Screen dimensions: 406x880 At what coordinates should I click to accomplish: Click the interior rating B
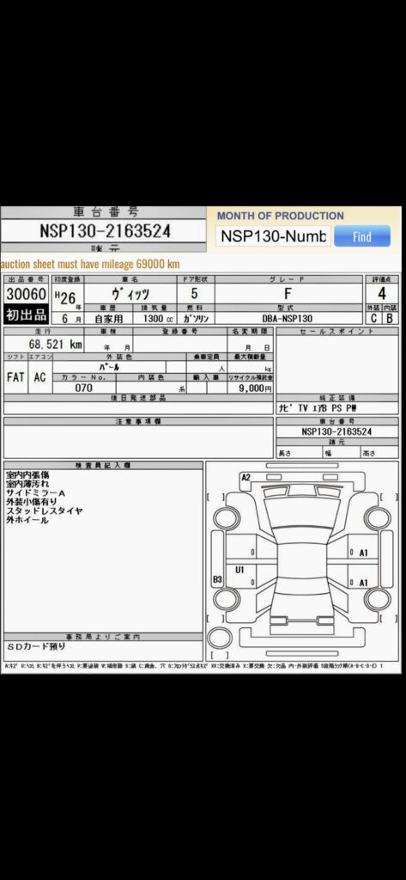click(390, 318)
